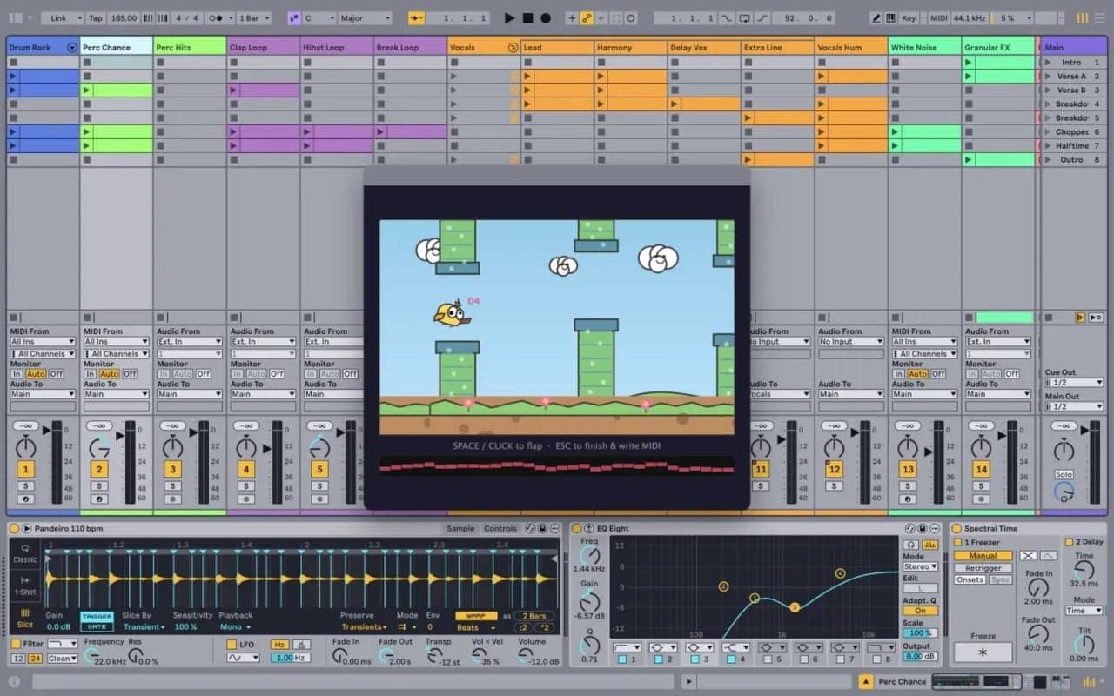Open the Filter Clean circuit dropdown
This screenshot has height=696, width=1114.
64,659
